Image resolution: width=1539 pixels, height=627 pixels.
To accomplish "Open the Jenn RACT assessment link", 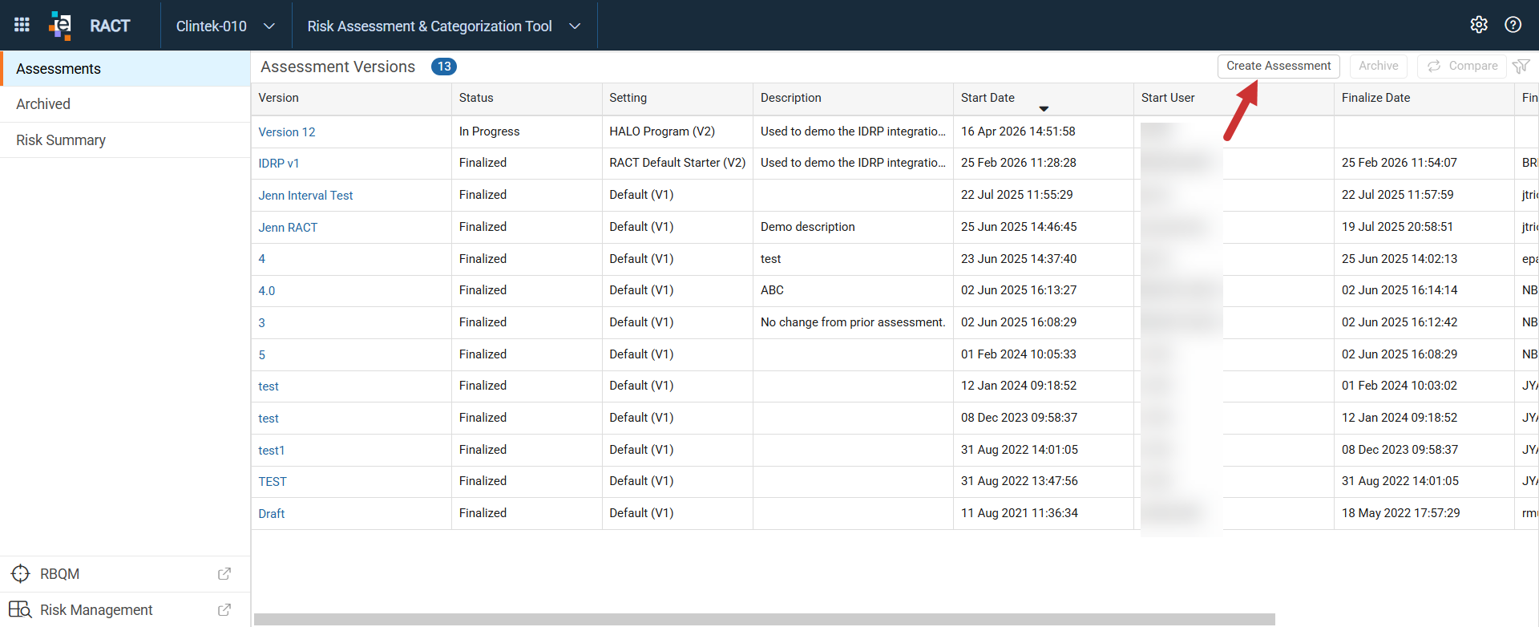I will point(288,228).
